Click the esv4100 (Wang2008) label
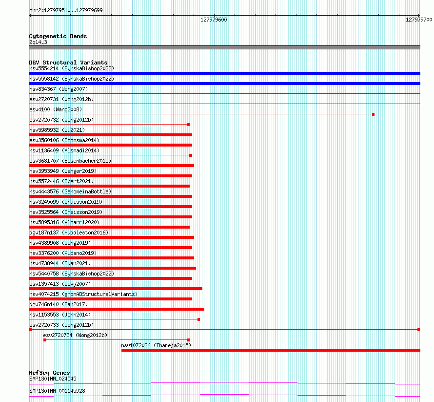434x402 pixels. [56, 109]
